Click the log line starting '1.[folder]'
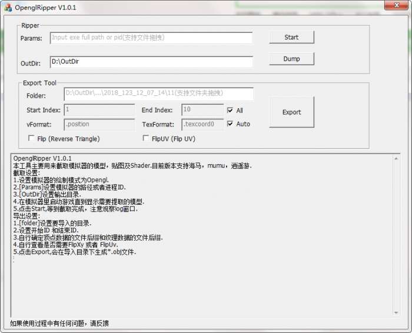Screen dimensions: 412x333 [52, 223]
